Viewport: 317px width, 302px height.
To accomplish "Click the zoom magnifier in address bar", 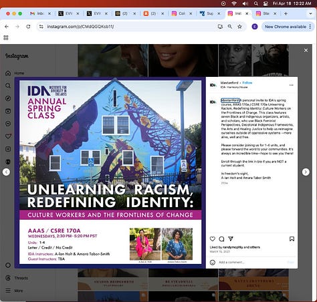I will click(230, 27).
